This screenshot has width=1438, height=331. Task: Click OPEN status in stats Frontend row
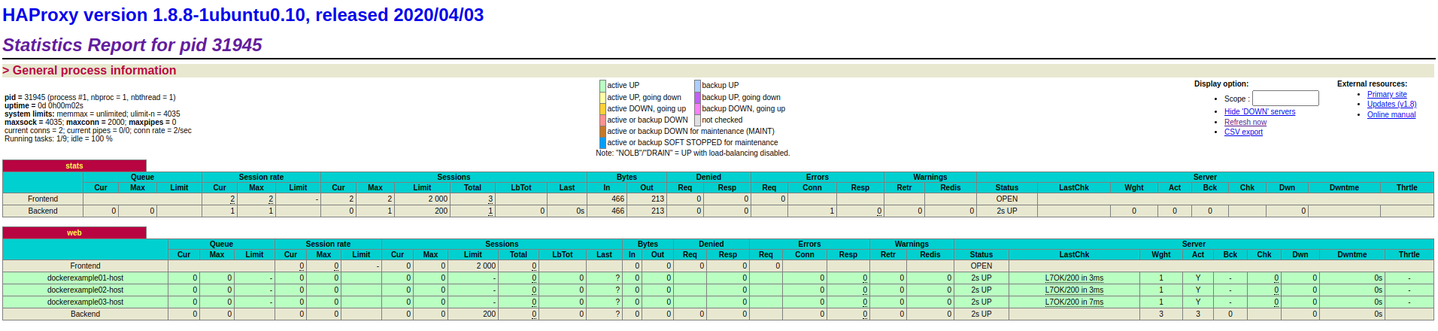(1007, 199)
